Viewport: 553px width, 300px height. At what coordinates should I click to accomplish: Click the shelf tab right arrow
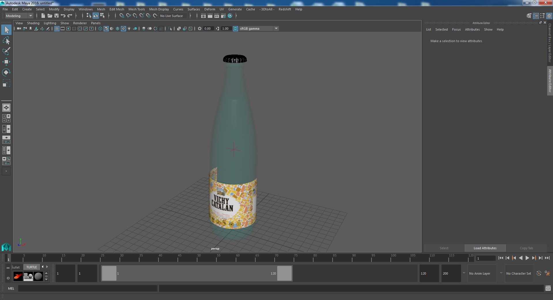47,267
